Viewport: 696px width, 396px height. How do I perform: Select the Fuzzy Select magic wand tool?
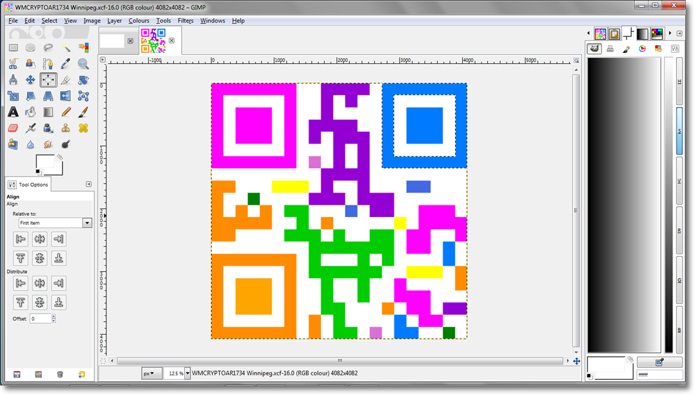(66, 48)
